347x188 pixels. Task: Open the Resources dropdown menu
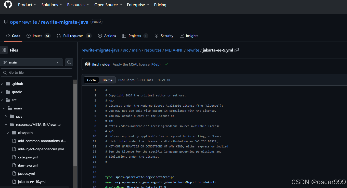78,5
